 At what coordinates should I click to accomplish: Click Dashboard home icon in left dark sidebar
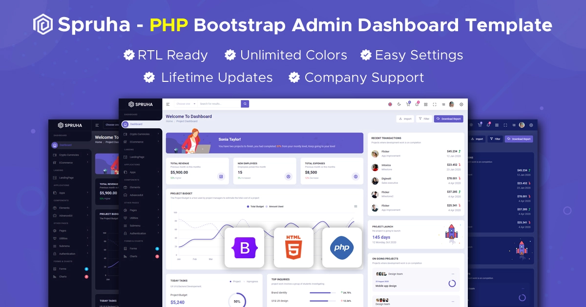[55, 145]
